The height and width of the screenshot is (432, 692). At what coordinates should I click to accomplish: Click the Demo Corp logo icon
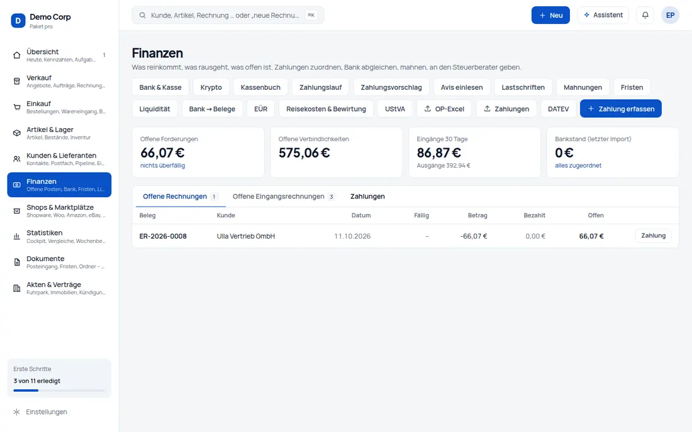click(18, 21)
